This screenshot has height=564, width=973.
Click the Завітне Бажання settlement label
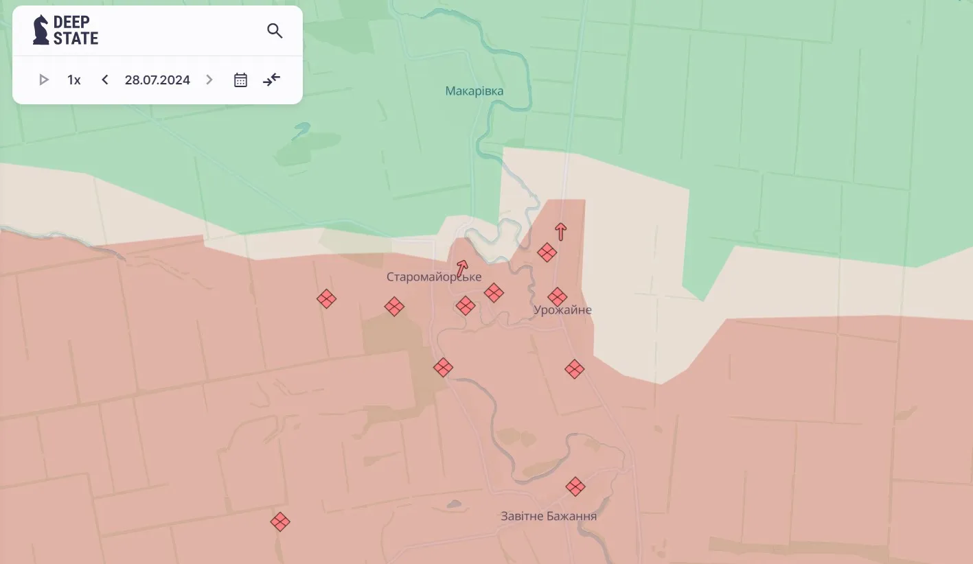tap(549, 517)
